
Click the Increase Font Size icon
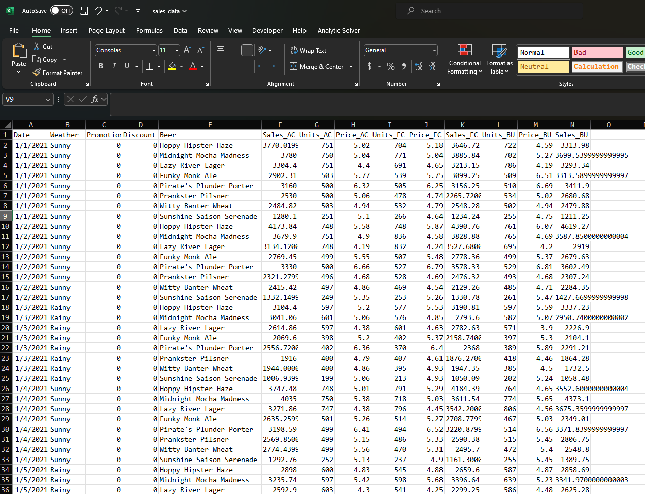[187, 50]
